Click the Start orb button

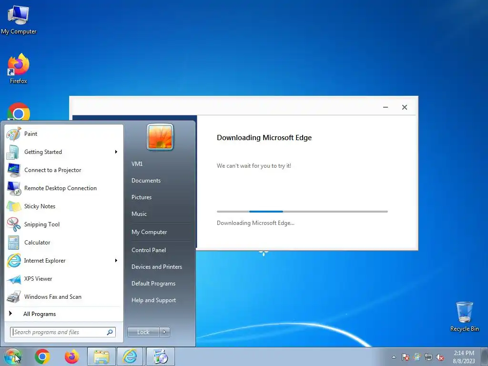click(13, 356)
